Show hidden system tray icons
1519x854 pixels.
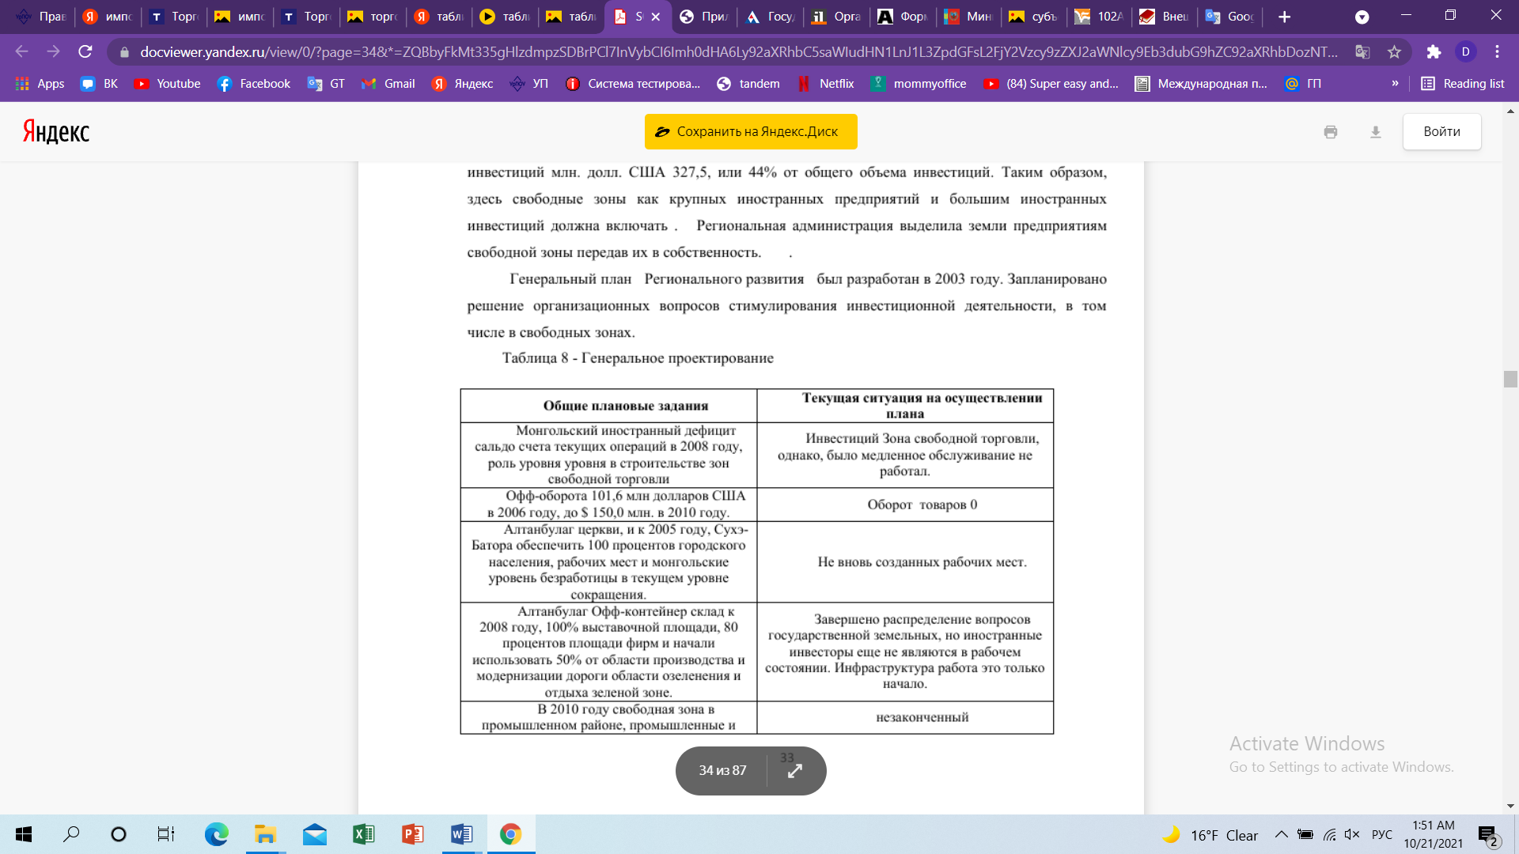1281,835
